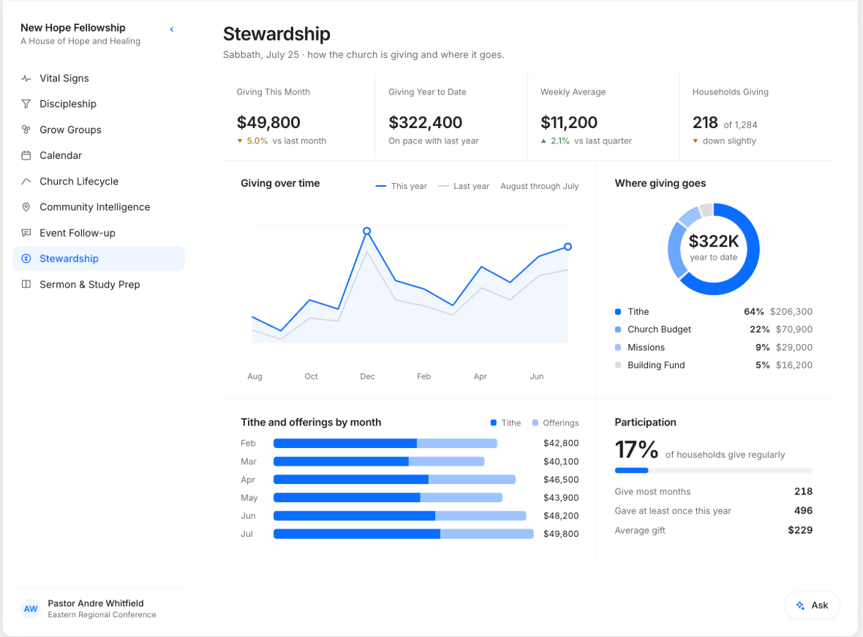The image size is (863, 637).
Task: Click the Event Follow-up message icon
Action: point(26,233)
